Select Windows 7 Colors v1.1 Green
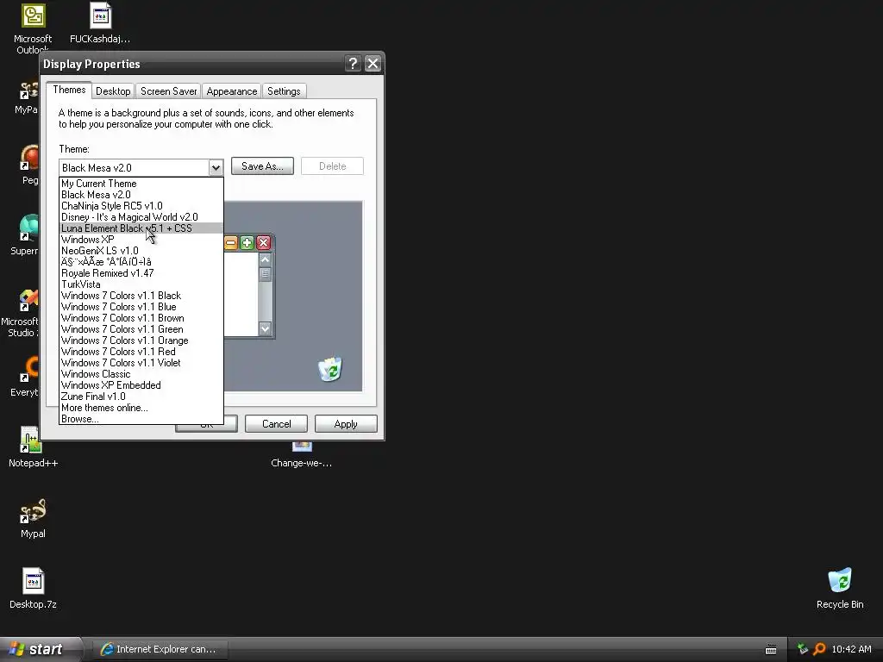Viewport: 883px width, 662px height. point(141,329)
